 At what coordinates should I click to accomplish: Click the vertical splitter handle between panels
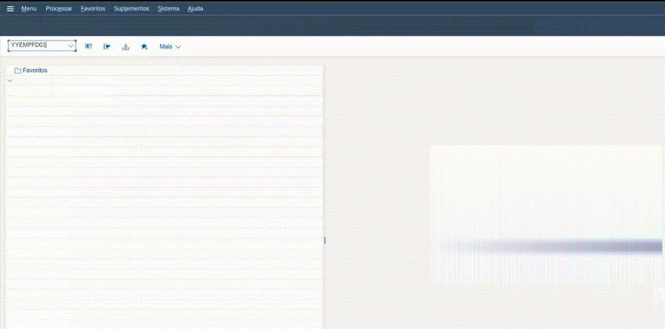[x=325, y=240]
